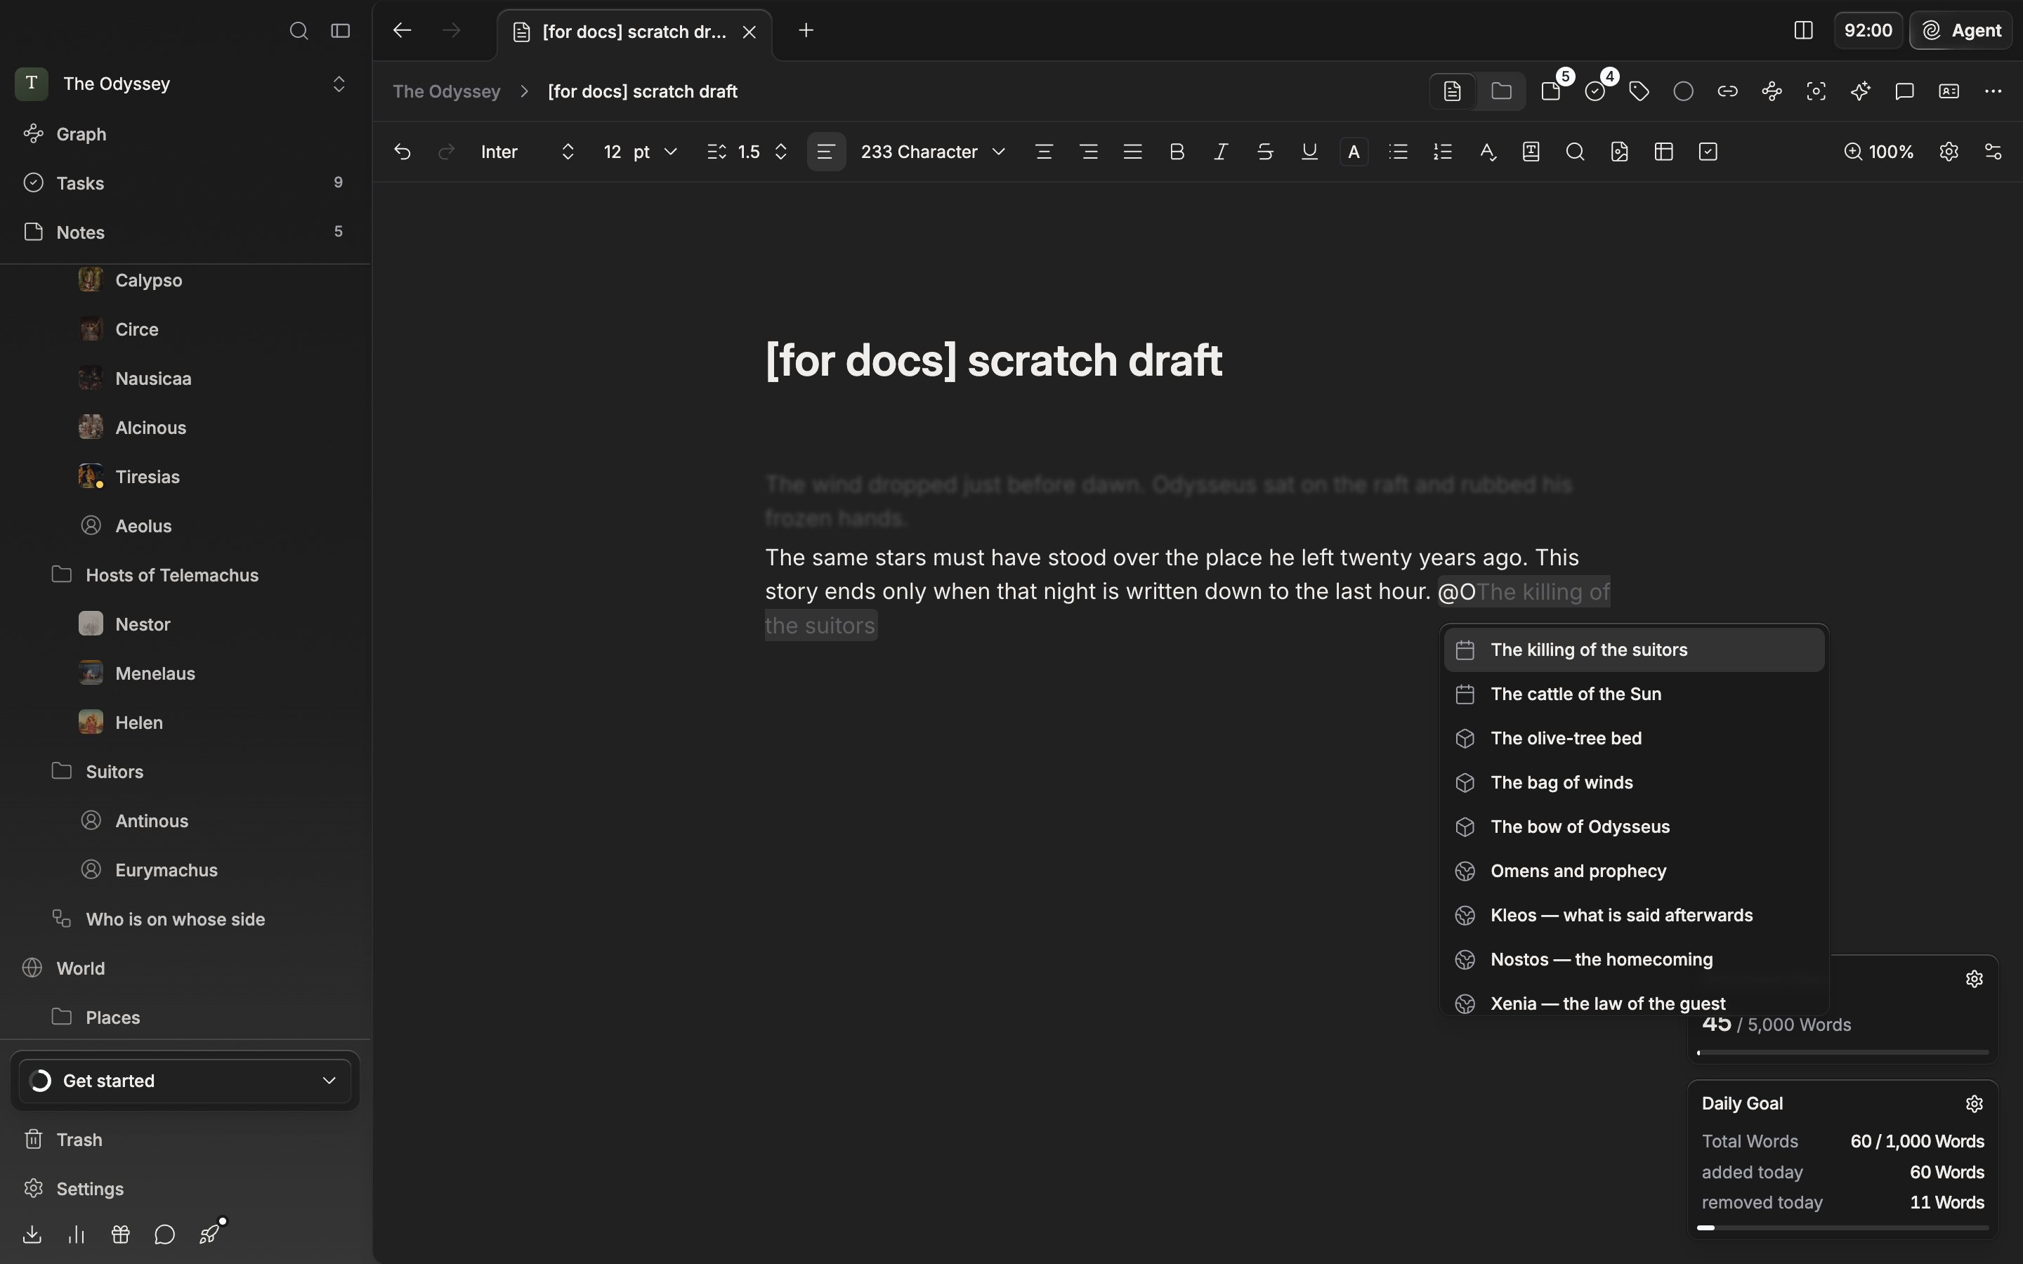The width and height of the screenshot is (2023, 1264).
Task: Click the Daily Goal progress bar
Action: (1842, 1228)
